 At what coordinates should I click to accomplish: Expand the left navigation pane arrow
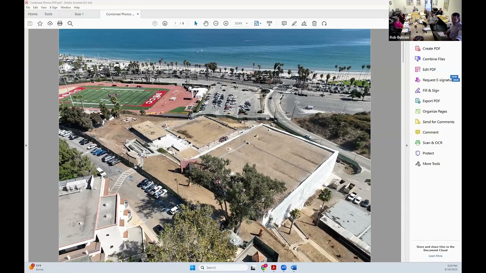(x=26, y=145)
